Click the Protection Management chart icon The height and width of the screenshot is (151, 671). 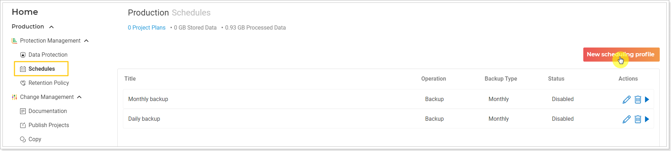[14, 41]
